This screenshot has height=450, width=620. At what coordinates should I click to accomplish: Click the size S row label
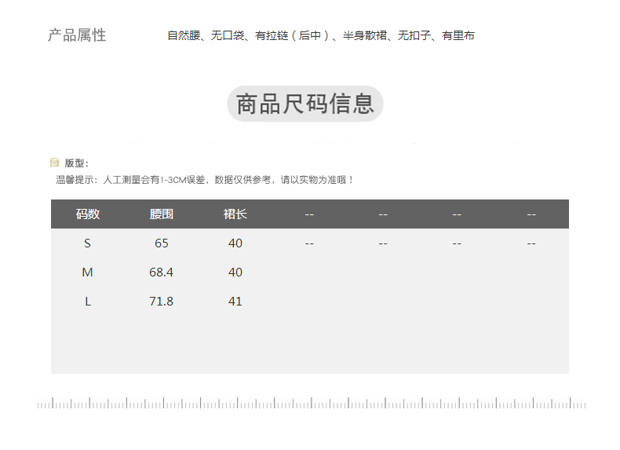88,243
